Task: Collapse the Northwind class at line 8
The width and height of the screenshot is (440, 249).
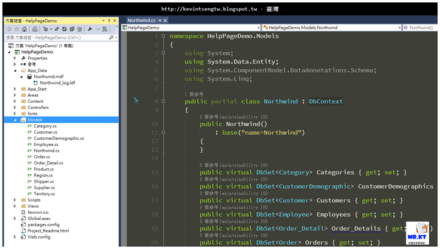Action: tap(163, 101)
